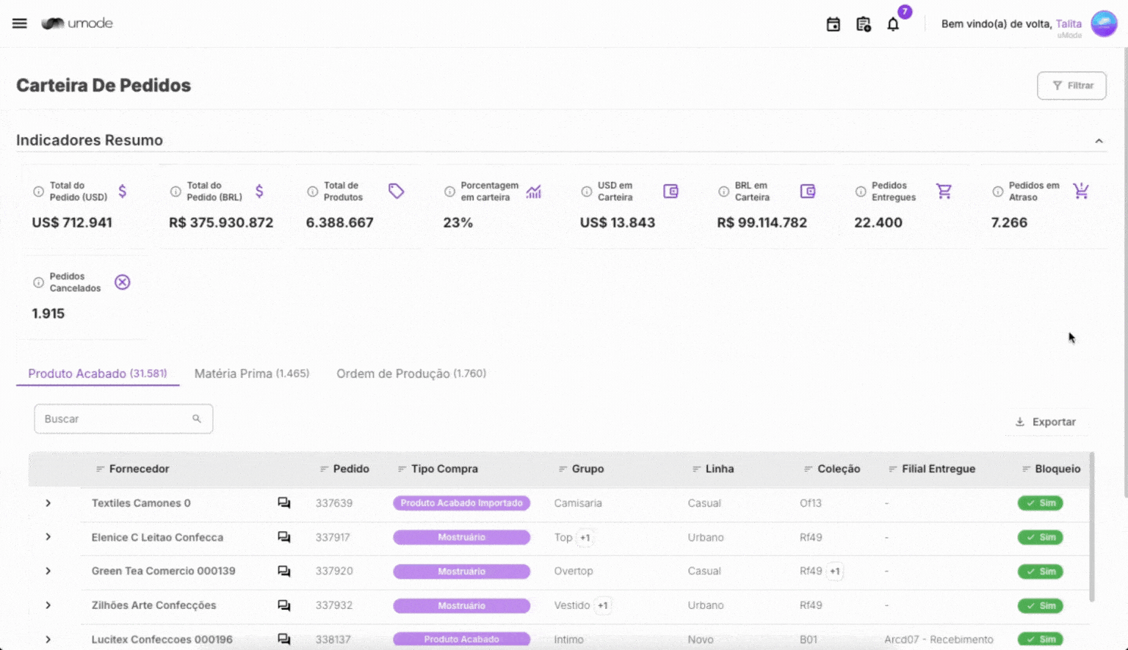Image resolution: width=1128 pixels, height=650 pixels.
Task: Sort by the Linha column header
Action: point(713,469)
